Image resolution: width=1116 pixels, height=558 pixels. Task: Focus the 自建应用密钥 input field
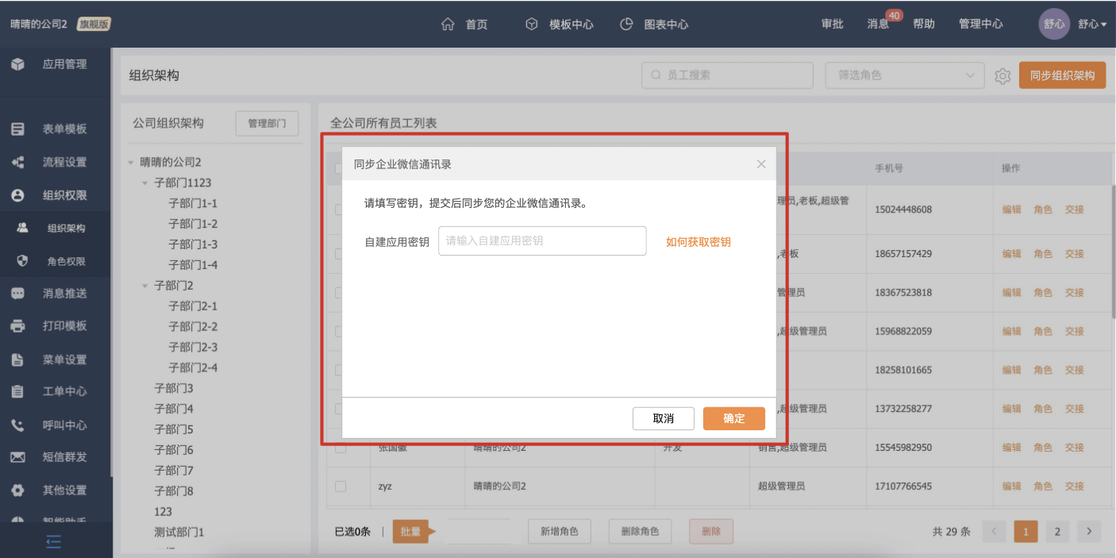tap(542, 241)
